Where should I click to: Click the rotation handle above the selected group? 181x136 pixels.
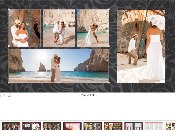coord(59,5)
